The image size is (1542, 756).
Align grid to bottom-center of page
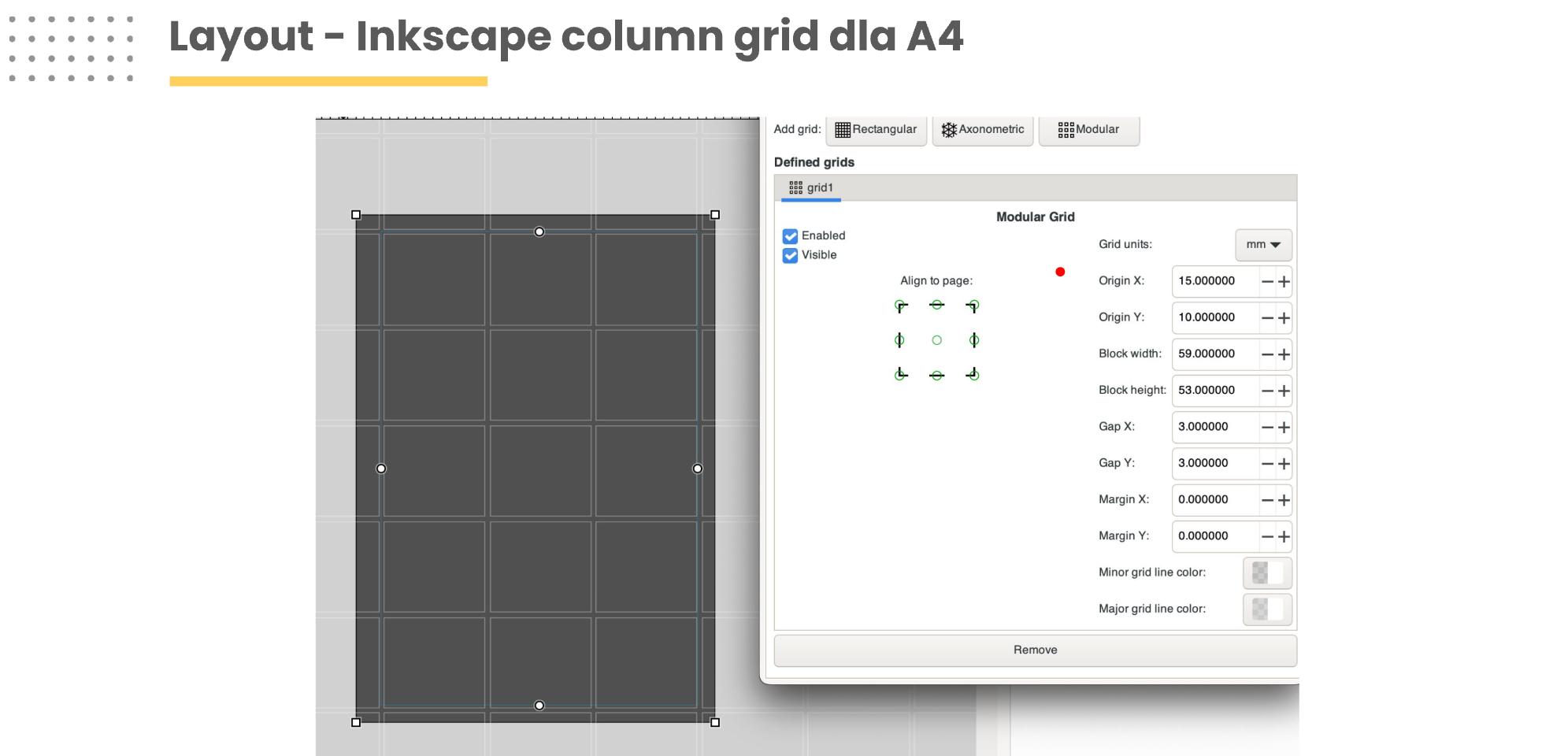tap(936, 376)
